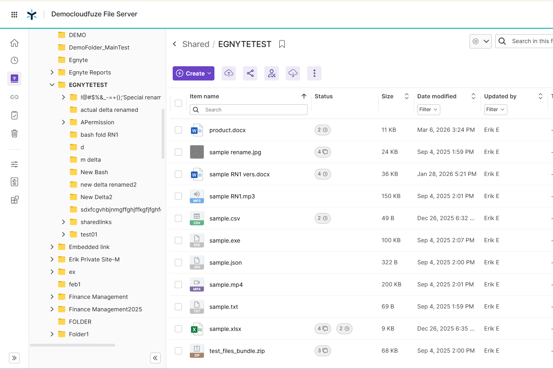Open the upload to cloud tool
Image resolution: width=553 pixels, height=369 pixels.
coord(229,73)
